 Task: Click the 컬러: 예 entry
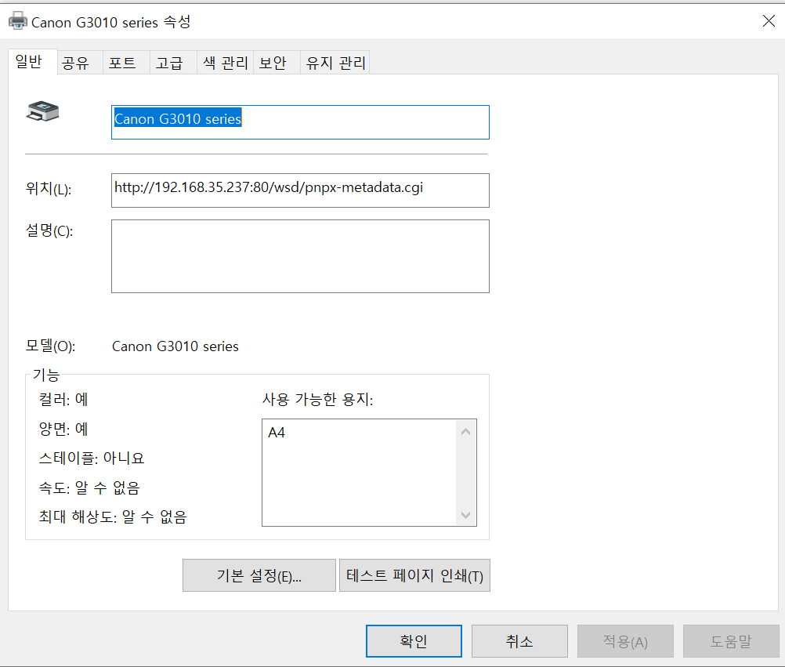coord(63,400)
